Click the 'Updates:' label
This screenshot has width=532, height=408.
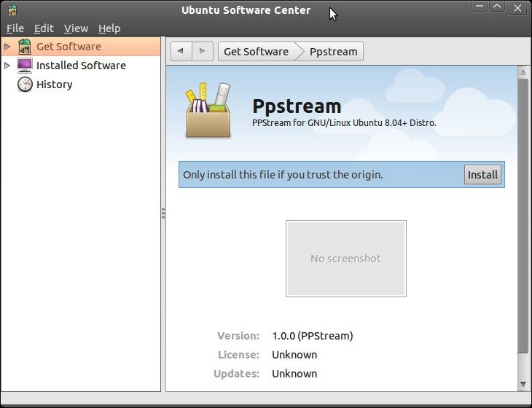tap(236, 374)
